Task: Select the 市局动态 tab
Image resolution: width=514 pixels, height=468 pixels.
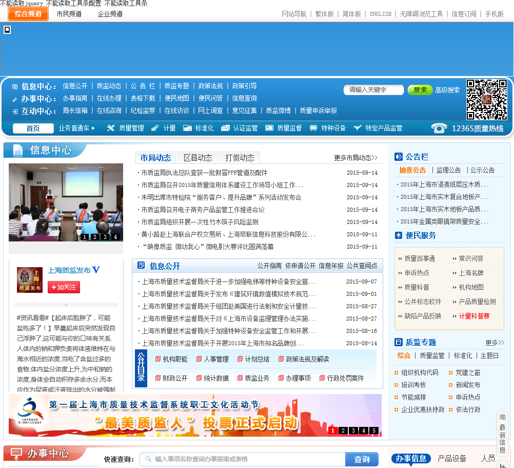Action: [156, 158]
